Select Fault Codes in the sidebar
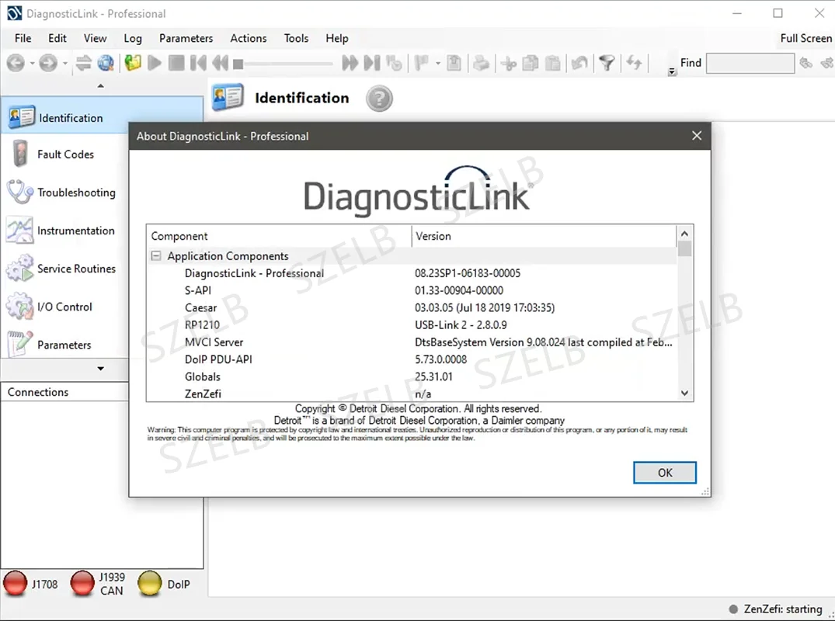 tap(65, 154)
